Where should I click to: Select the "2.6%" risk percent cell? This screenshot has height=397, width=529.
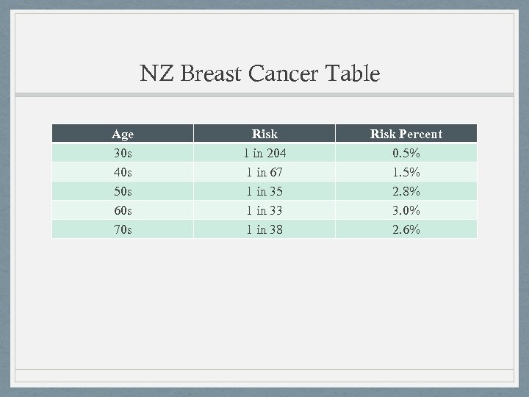[406, 229]
